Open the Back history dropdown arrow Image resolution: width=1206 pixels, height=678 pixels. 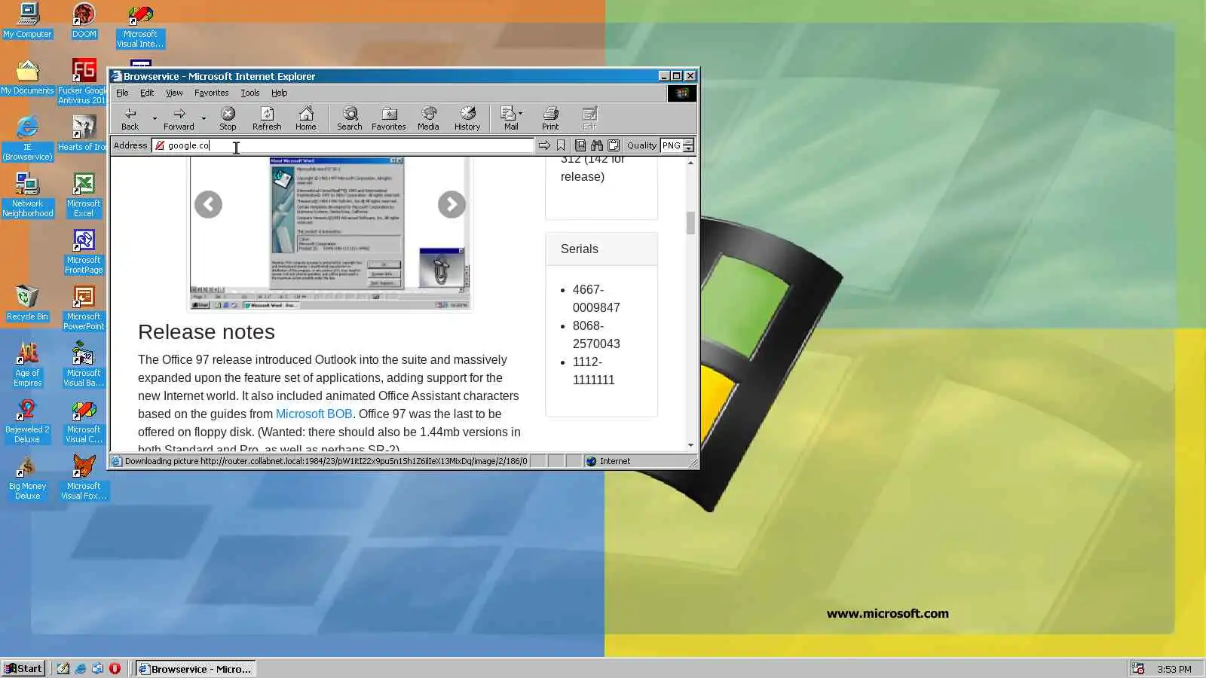[155, 118]
